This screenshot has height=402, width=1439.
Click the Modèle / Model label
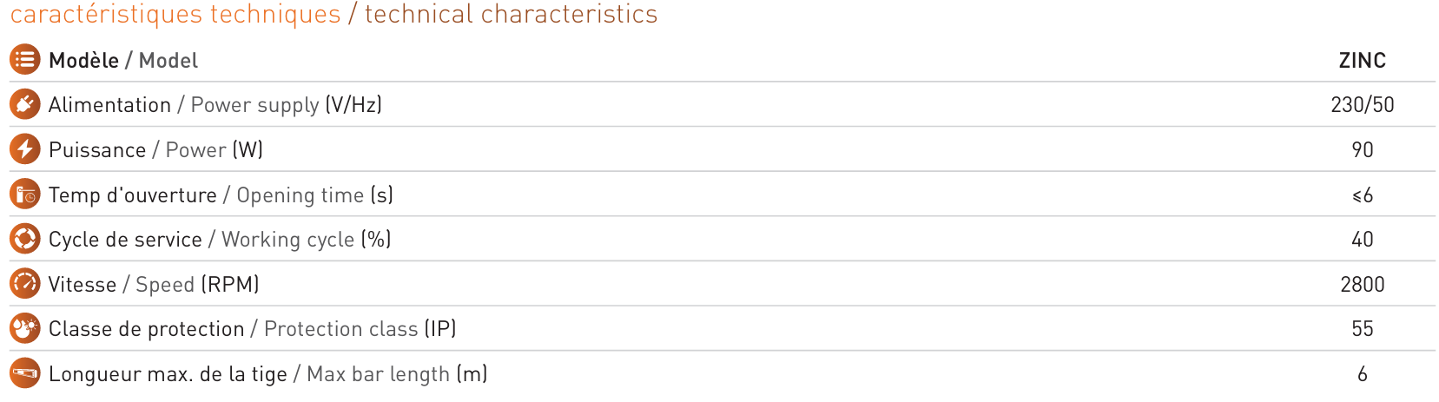click(x=123, y=61)
